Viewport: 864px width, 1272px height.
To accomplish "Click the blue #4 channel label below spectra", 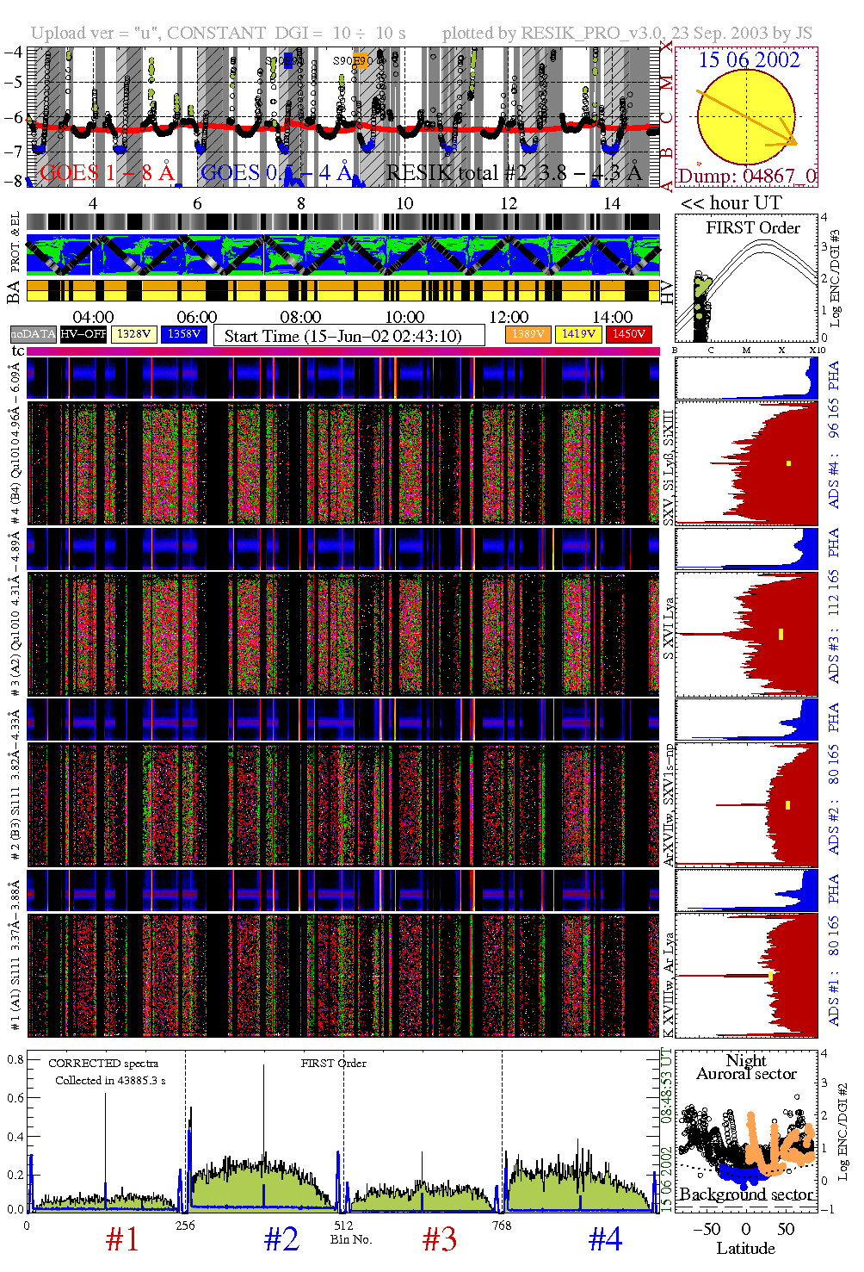I will tap(605, 1239).
